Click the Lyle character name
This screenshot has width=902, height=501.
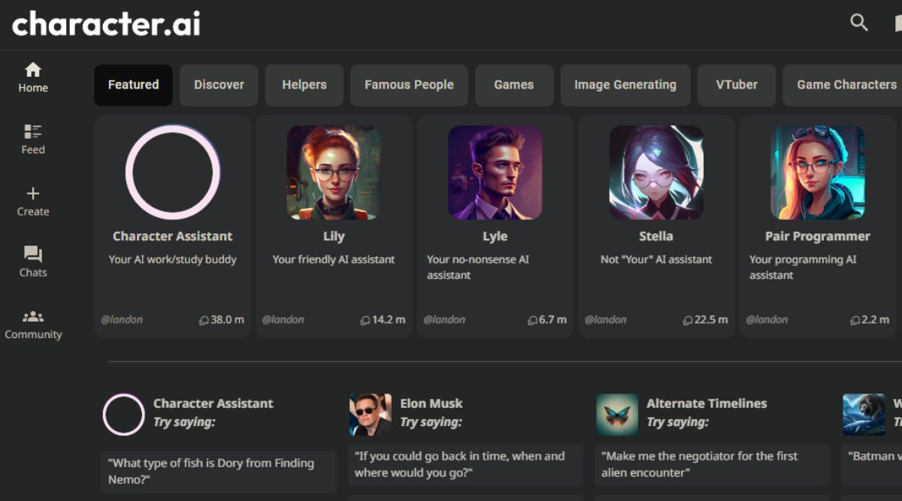pos(495,236)
